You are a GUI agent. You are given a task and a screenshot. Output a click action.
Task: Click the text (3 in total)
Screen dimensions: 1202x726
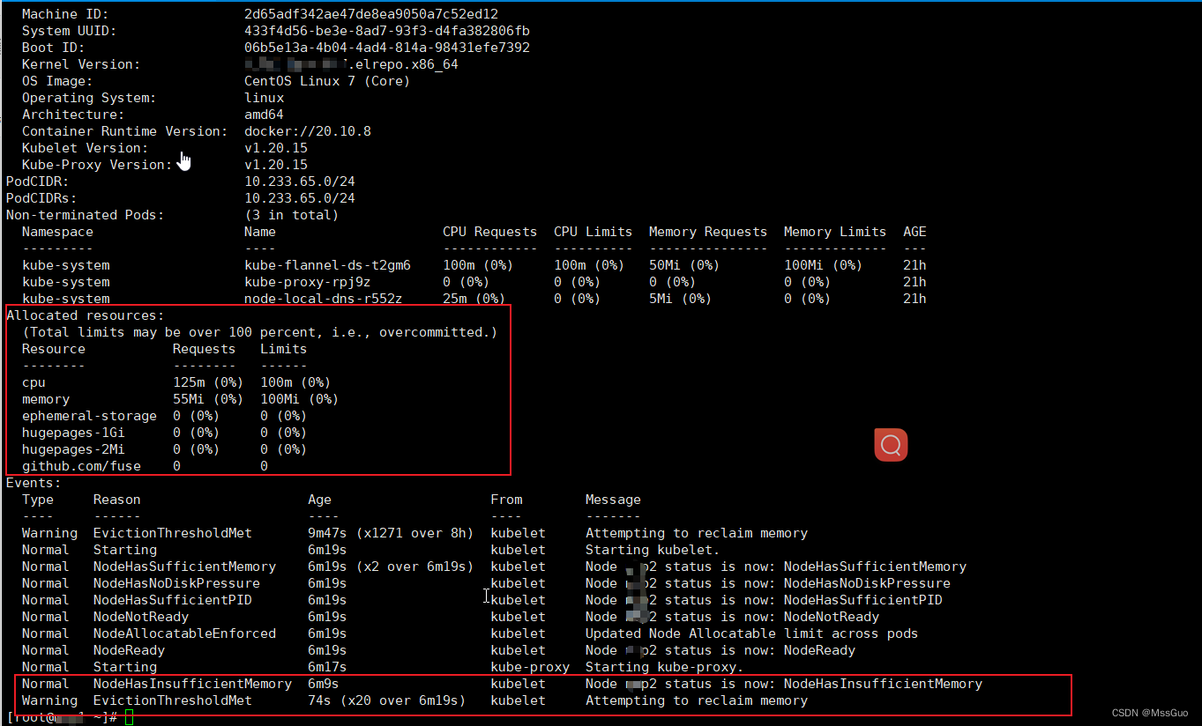pos(292,215)
